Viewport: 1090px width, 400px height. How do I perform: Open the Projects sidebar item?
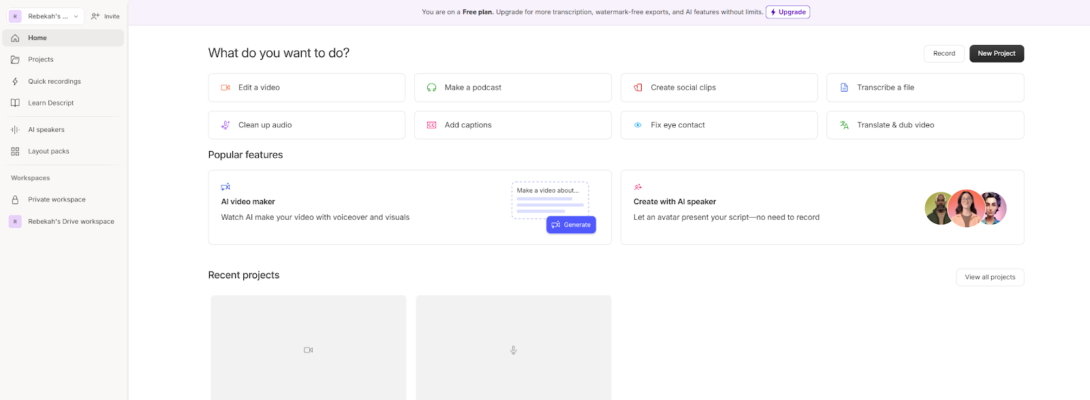63,60
